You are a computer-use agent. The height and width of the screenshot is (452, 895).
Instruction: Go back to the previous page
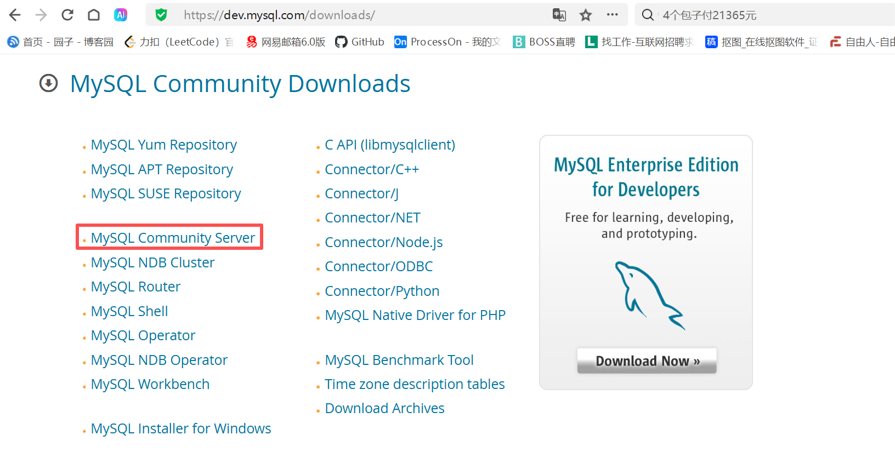(x=15, y=15)
